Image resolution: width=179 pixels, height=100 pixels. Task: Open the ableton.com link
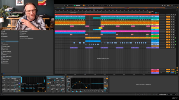[30, 38]
